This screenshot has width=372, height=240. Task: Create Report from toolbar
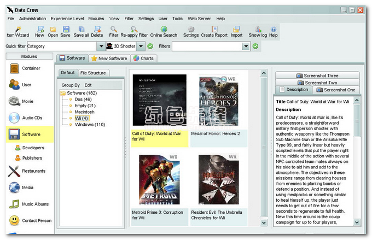214,32
